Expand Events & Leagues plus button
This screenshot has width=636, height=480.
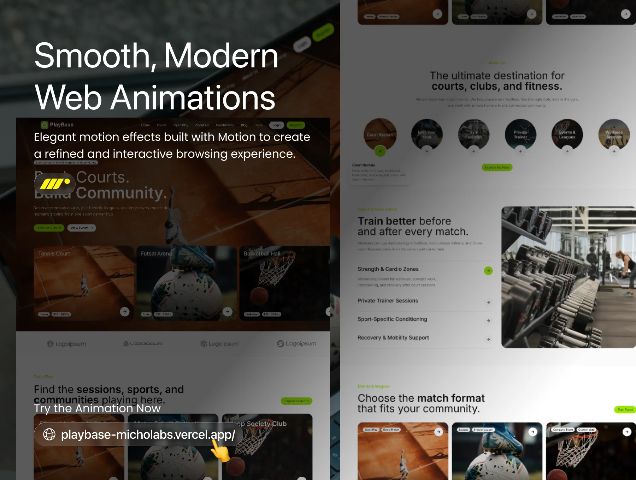click(x=567, y=151)
